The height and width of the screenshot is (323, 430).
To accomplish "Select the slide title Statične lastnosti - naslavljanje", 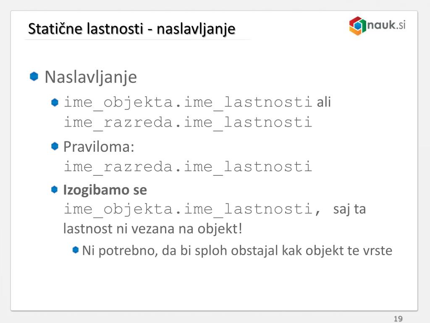I will pyautogui.click(x=131, y=29).
